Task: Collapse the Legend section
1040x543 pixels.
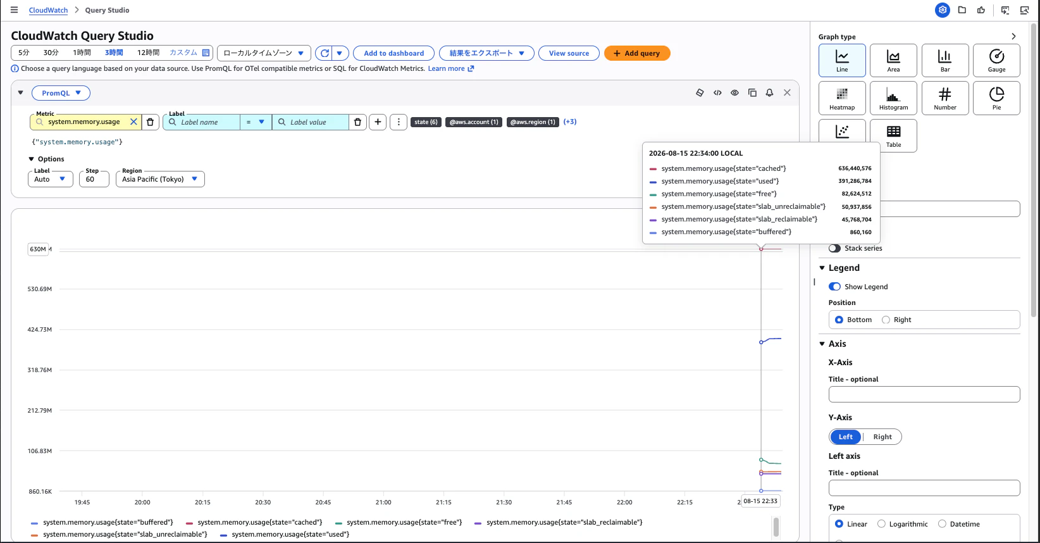Action: coord(822,268)
